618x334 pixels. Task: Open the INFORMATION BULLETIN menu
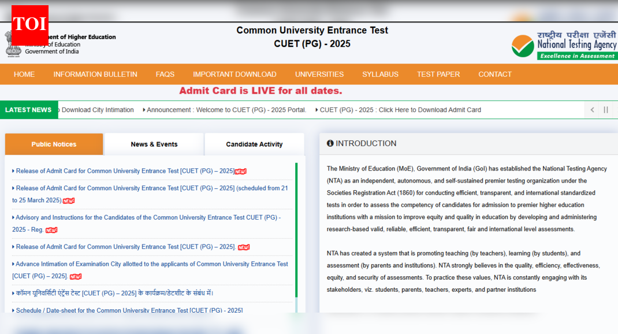95,75
